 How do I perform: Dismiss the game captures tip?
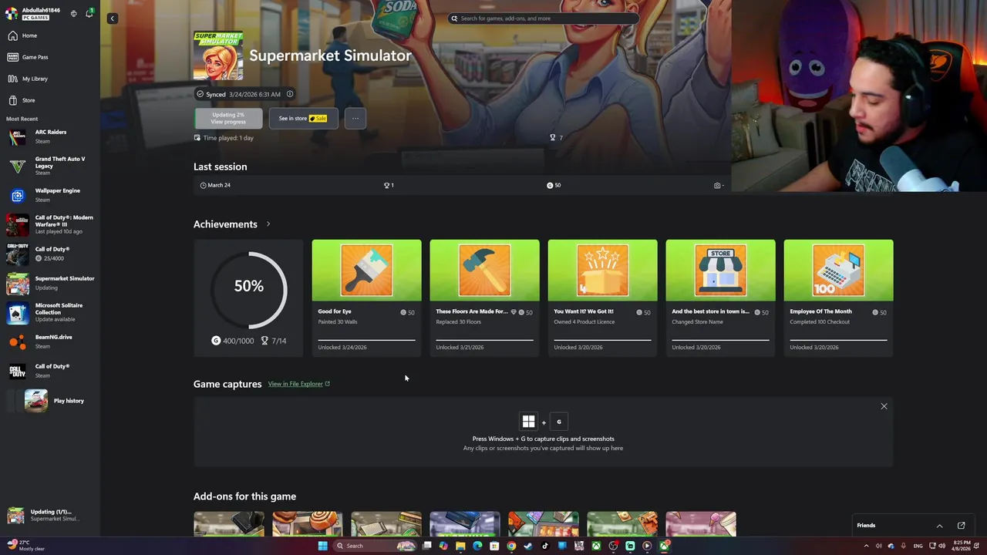tap(884, 406)
